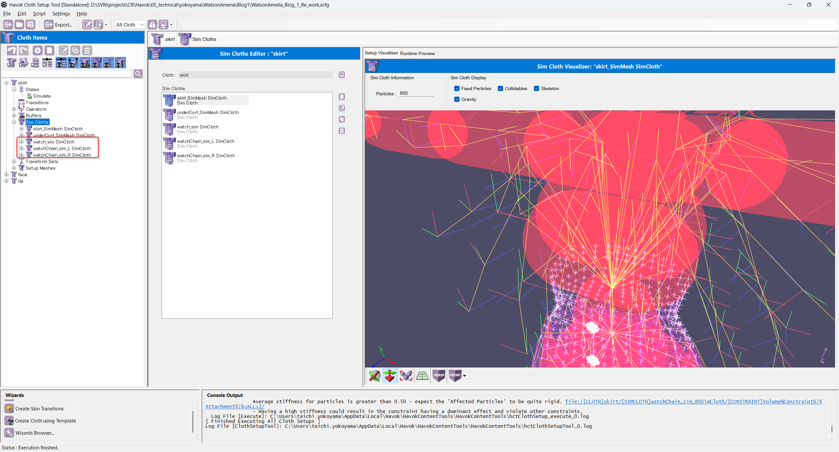Expand the face cloth tree node

(6, 175)
